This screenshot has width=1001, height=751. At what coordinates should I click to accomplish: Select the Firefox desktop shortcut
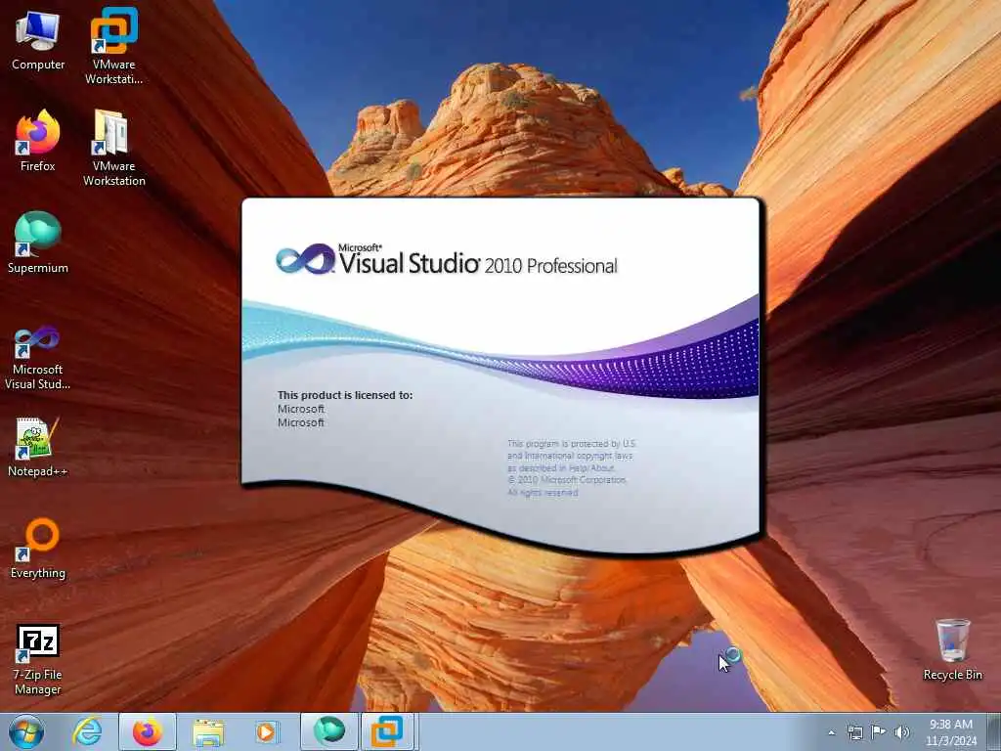38,141
